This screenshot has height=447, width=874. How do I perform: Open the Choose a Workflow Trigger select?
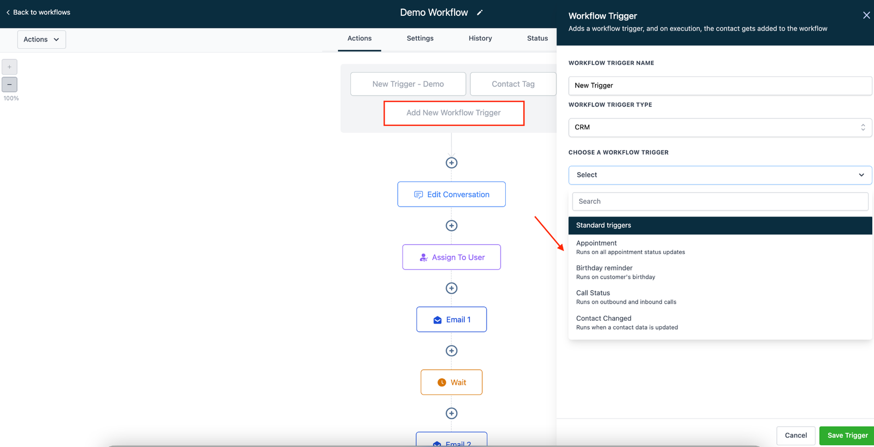[719, 175]
